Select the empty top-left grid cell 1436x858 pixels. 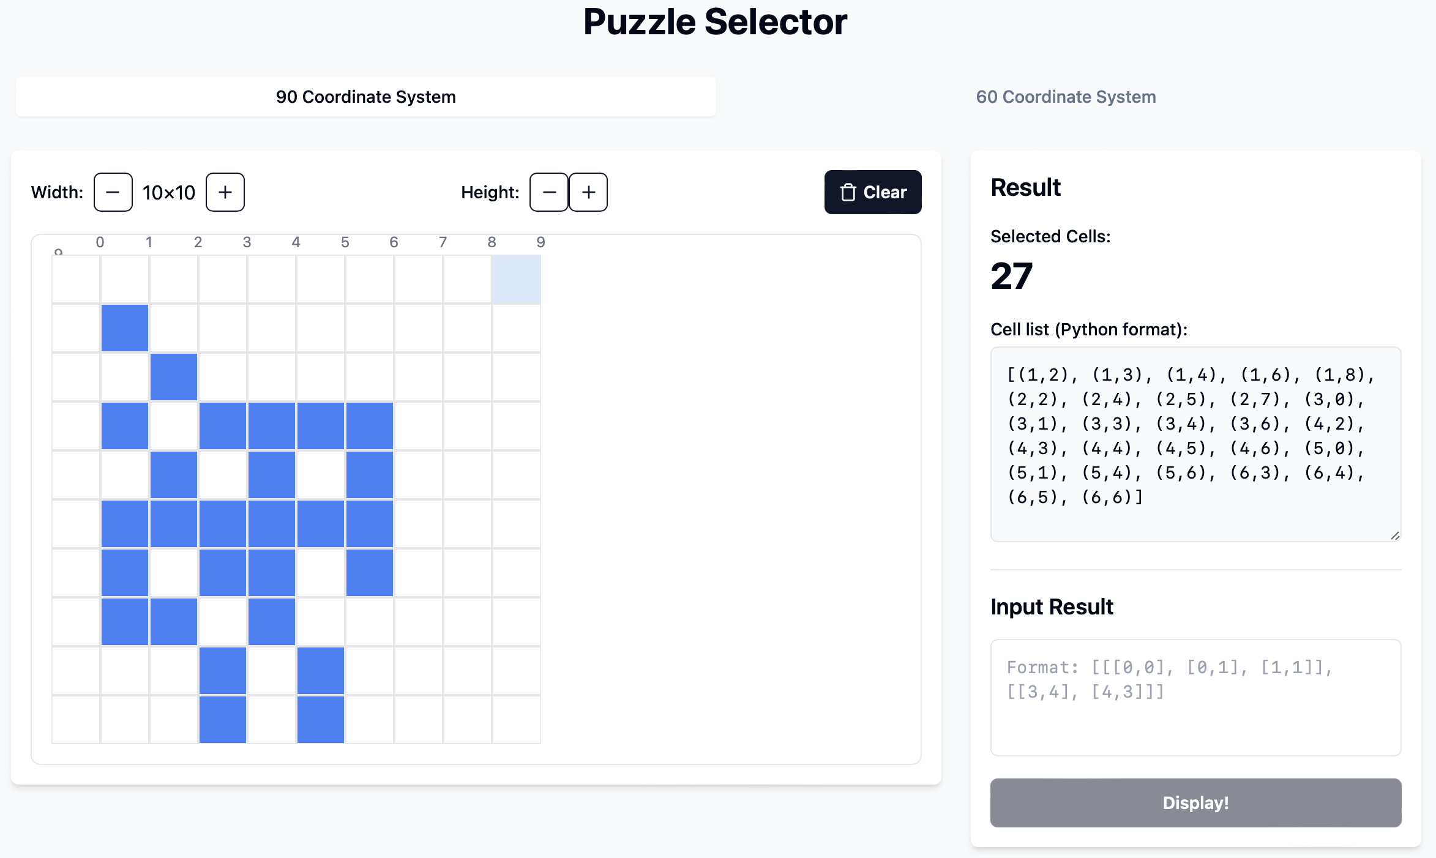[x=76, y=279]
